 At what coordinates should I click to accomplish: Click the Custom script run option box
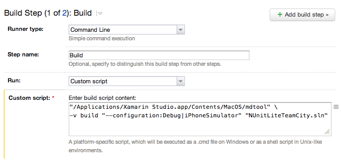(x=127, y=81)
